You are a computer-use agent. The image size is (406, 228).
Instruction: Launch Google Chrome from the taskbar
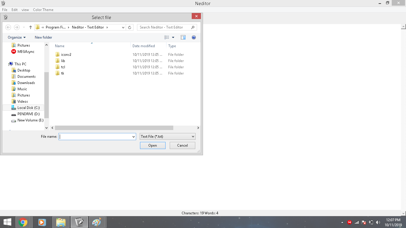tap(23, 222)
